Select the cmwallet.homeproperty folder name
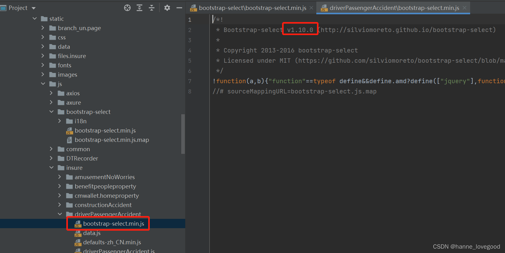 [x=107, y=196]
